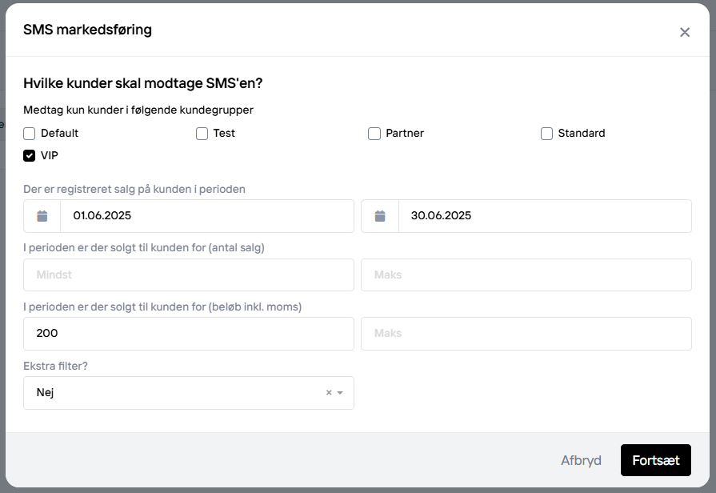Select the minimum amount field containing 200
Screen dimensions: 716x493
click(189, 334)
